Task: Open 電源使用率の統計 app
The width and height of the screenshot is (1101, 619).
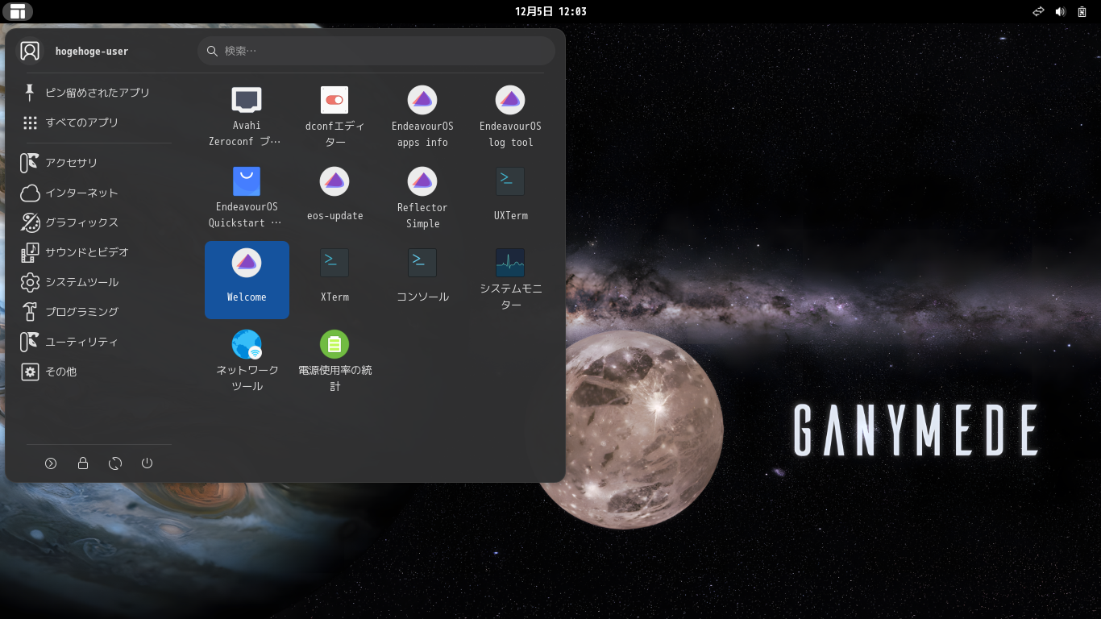Action: tap(334, 361)
